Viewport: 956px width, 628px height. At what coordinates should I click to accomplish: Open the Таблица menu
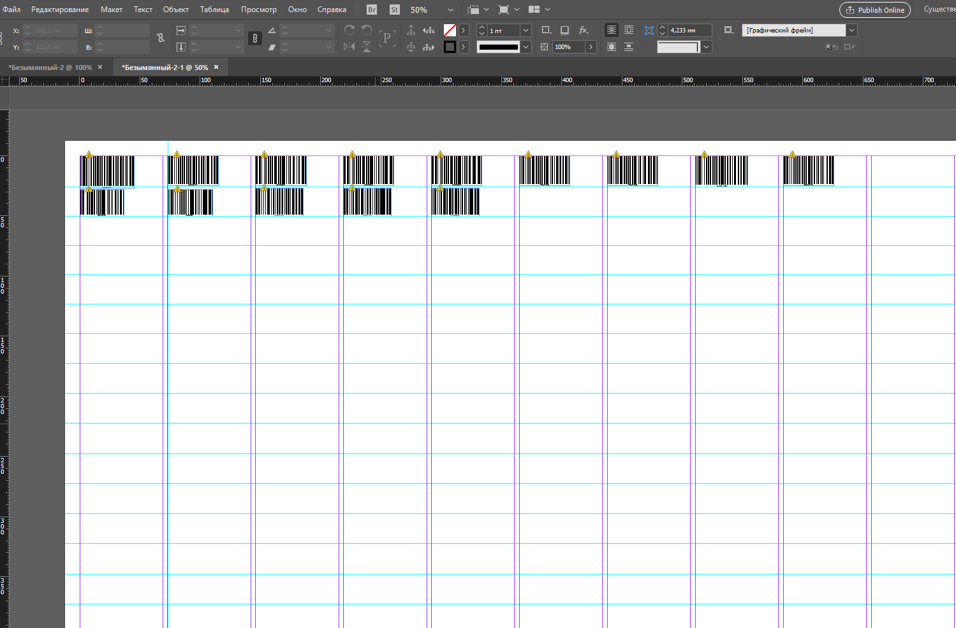pyautogui.click(x=214, y=10)
